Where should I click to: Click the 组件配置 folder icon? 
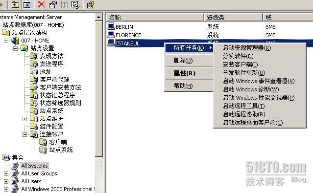click(34, 126)
